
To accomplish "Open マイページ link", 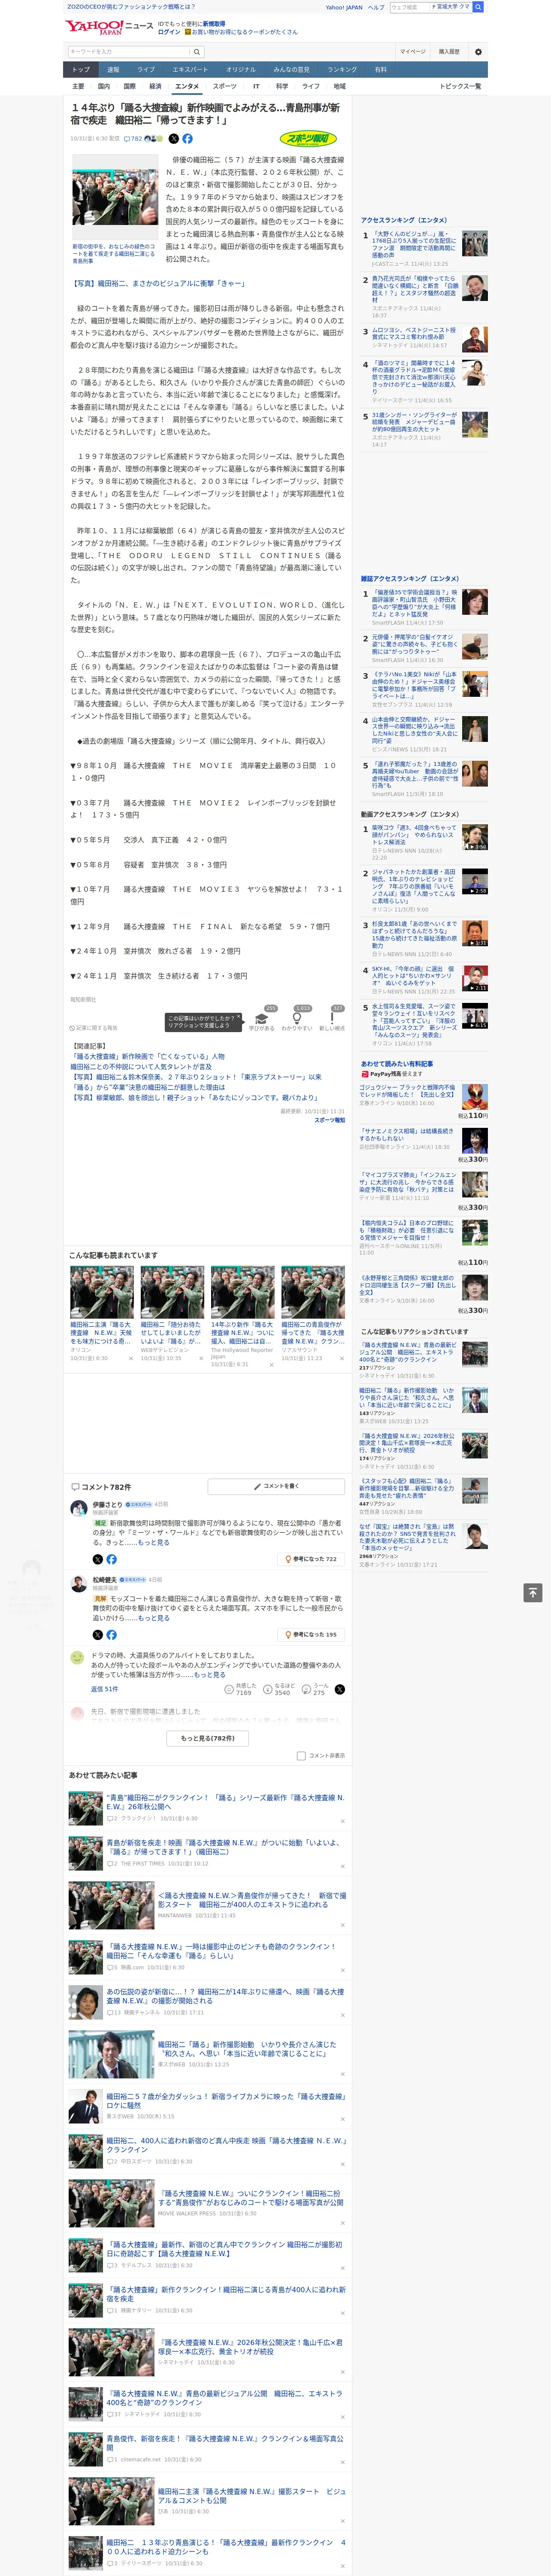I will click(x=412, y=52).
